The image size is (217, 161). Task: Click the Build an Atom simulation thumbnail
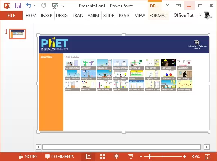tap(153, 64)
